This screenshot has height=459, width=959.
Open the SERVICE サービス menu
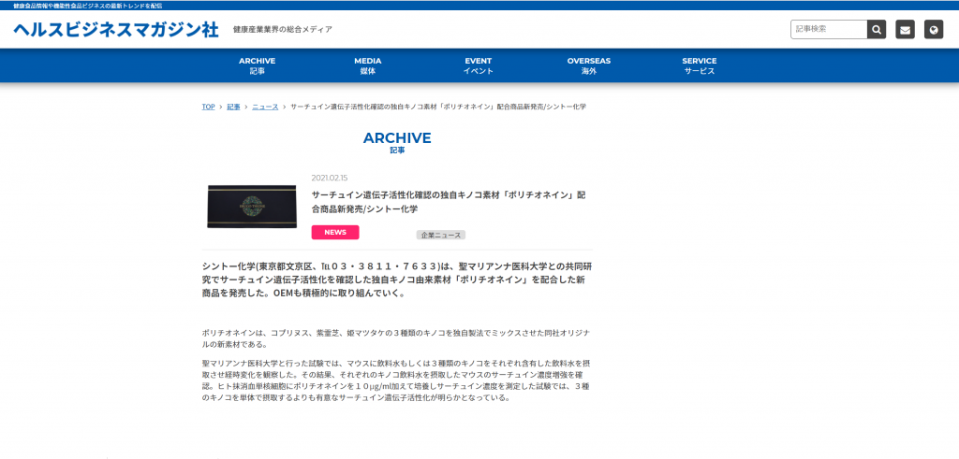point(700,66)
